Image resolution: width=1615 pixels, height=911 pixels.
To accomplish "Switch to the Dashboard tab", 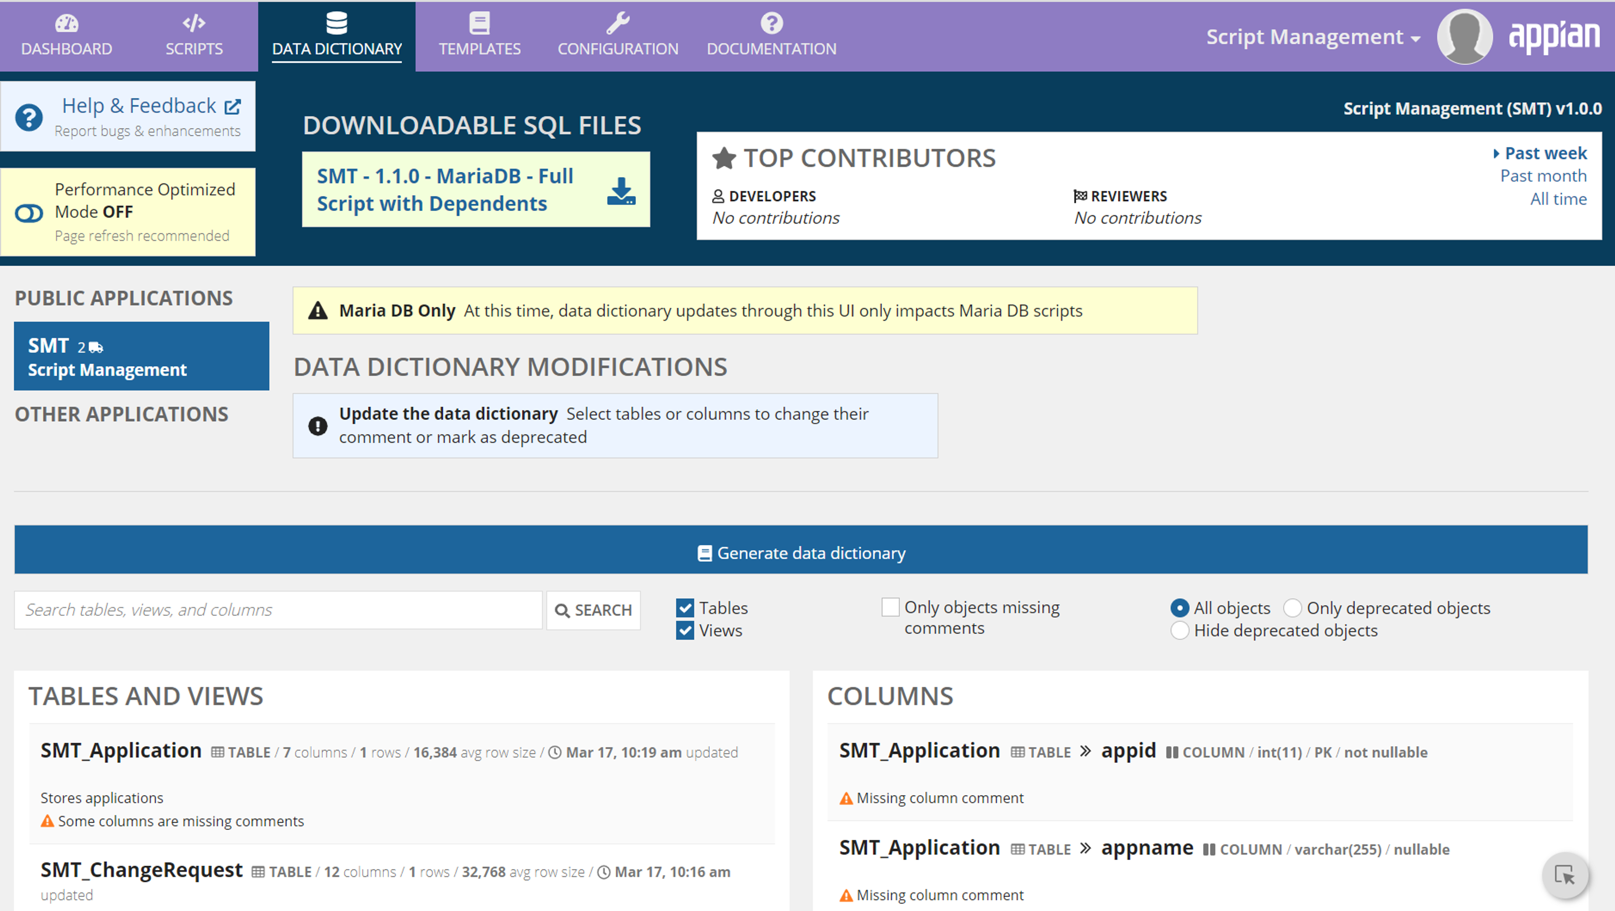I will click(66, 36).
